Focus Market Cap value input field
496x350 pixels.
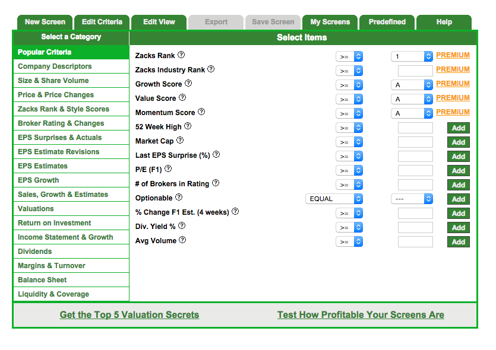pyautogui.click(x=415, y=142)
